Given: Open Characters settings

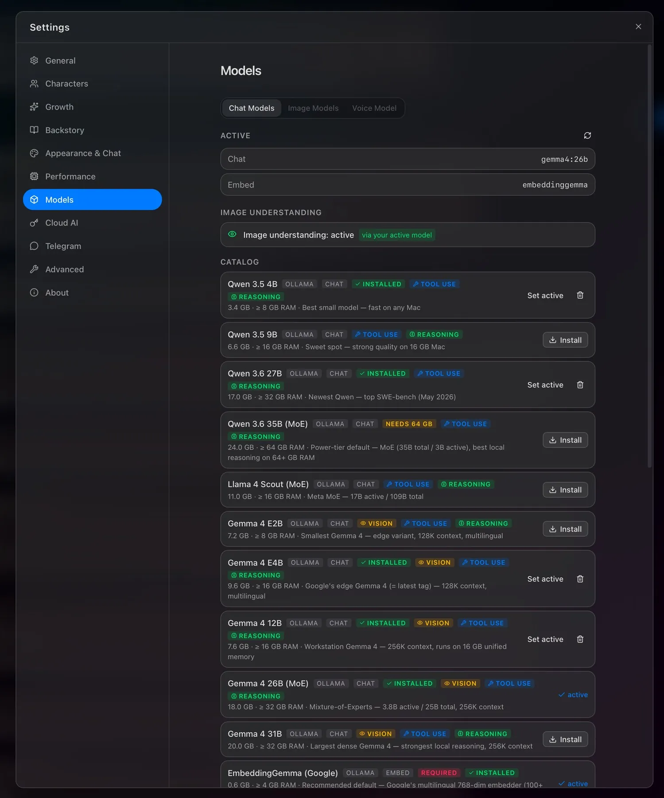Looking at the screenshot, I should coord(93,84).
